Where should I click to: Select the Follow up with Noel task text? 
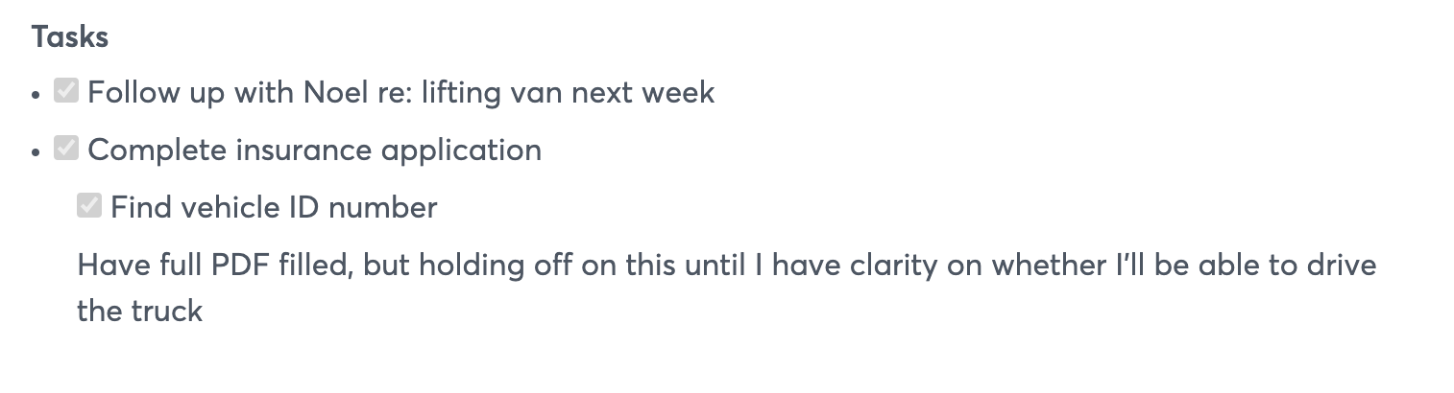coord(400,93)
